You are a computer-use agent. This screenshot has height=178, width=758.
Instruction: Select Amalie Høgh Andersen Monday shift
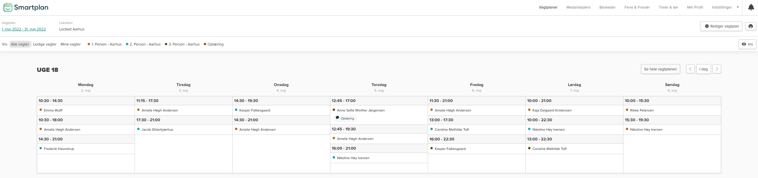(86, 130)
